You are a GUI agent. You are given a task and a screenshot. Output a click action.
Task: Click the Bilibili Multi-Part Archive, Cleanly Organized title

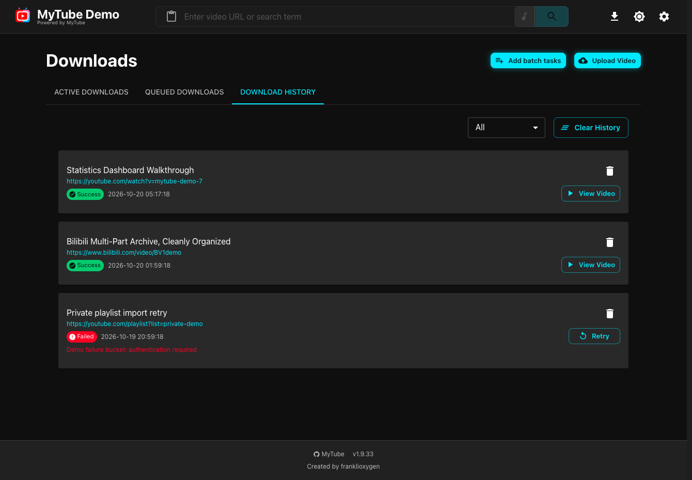click(x=149, y=241)
